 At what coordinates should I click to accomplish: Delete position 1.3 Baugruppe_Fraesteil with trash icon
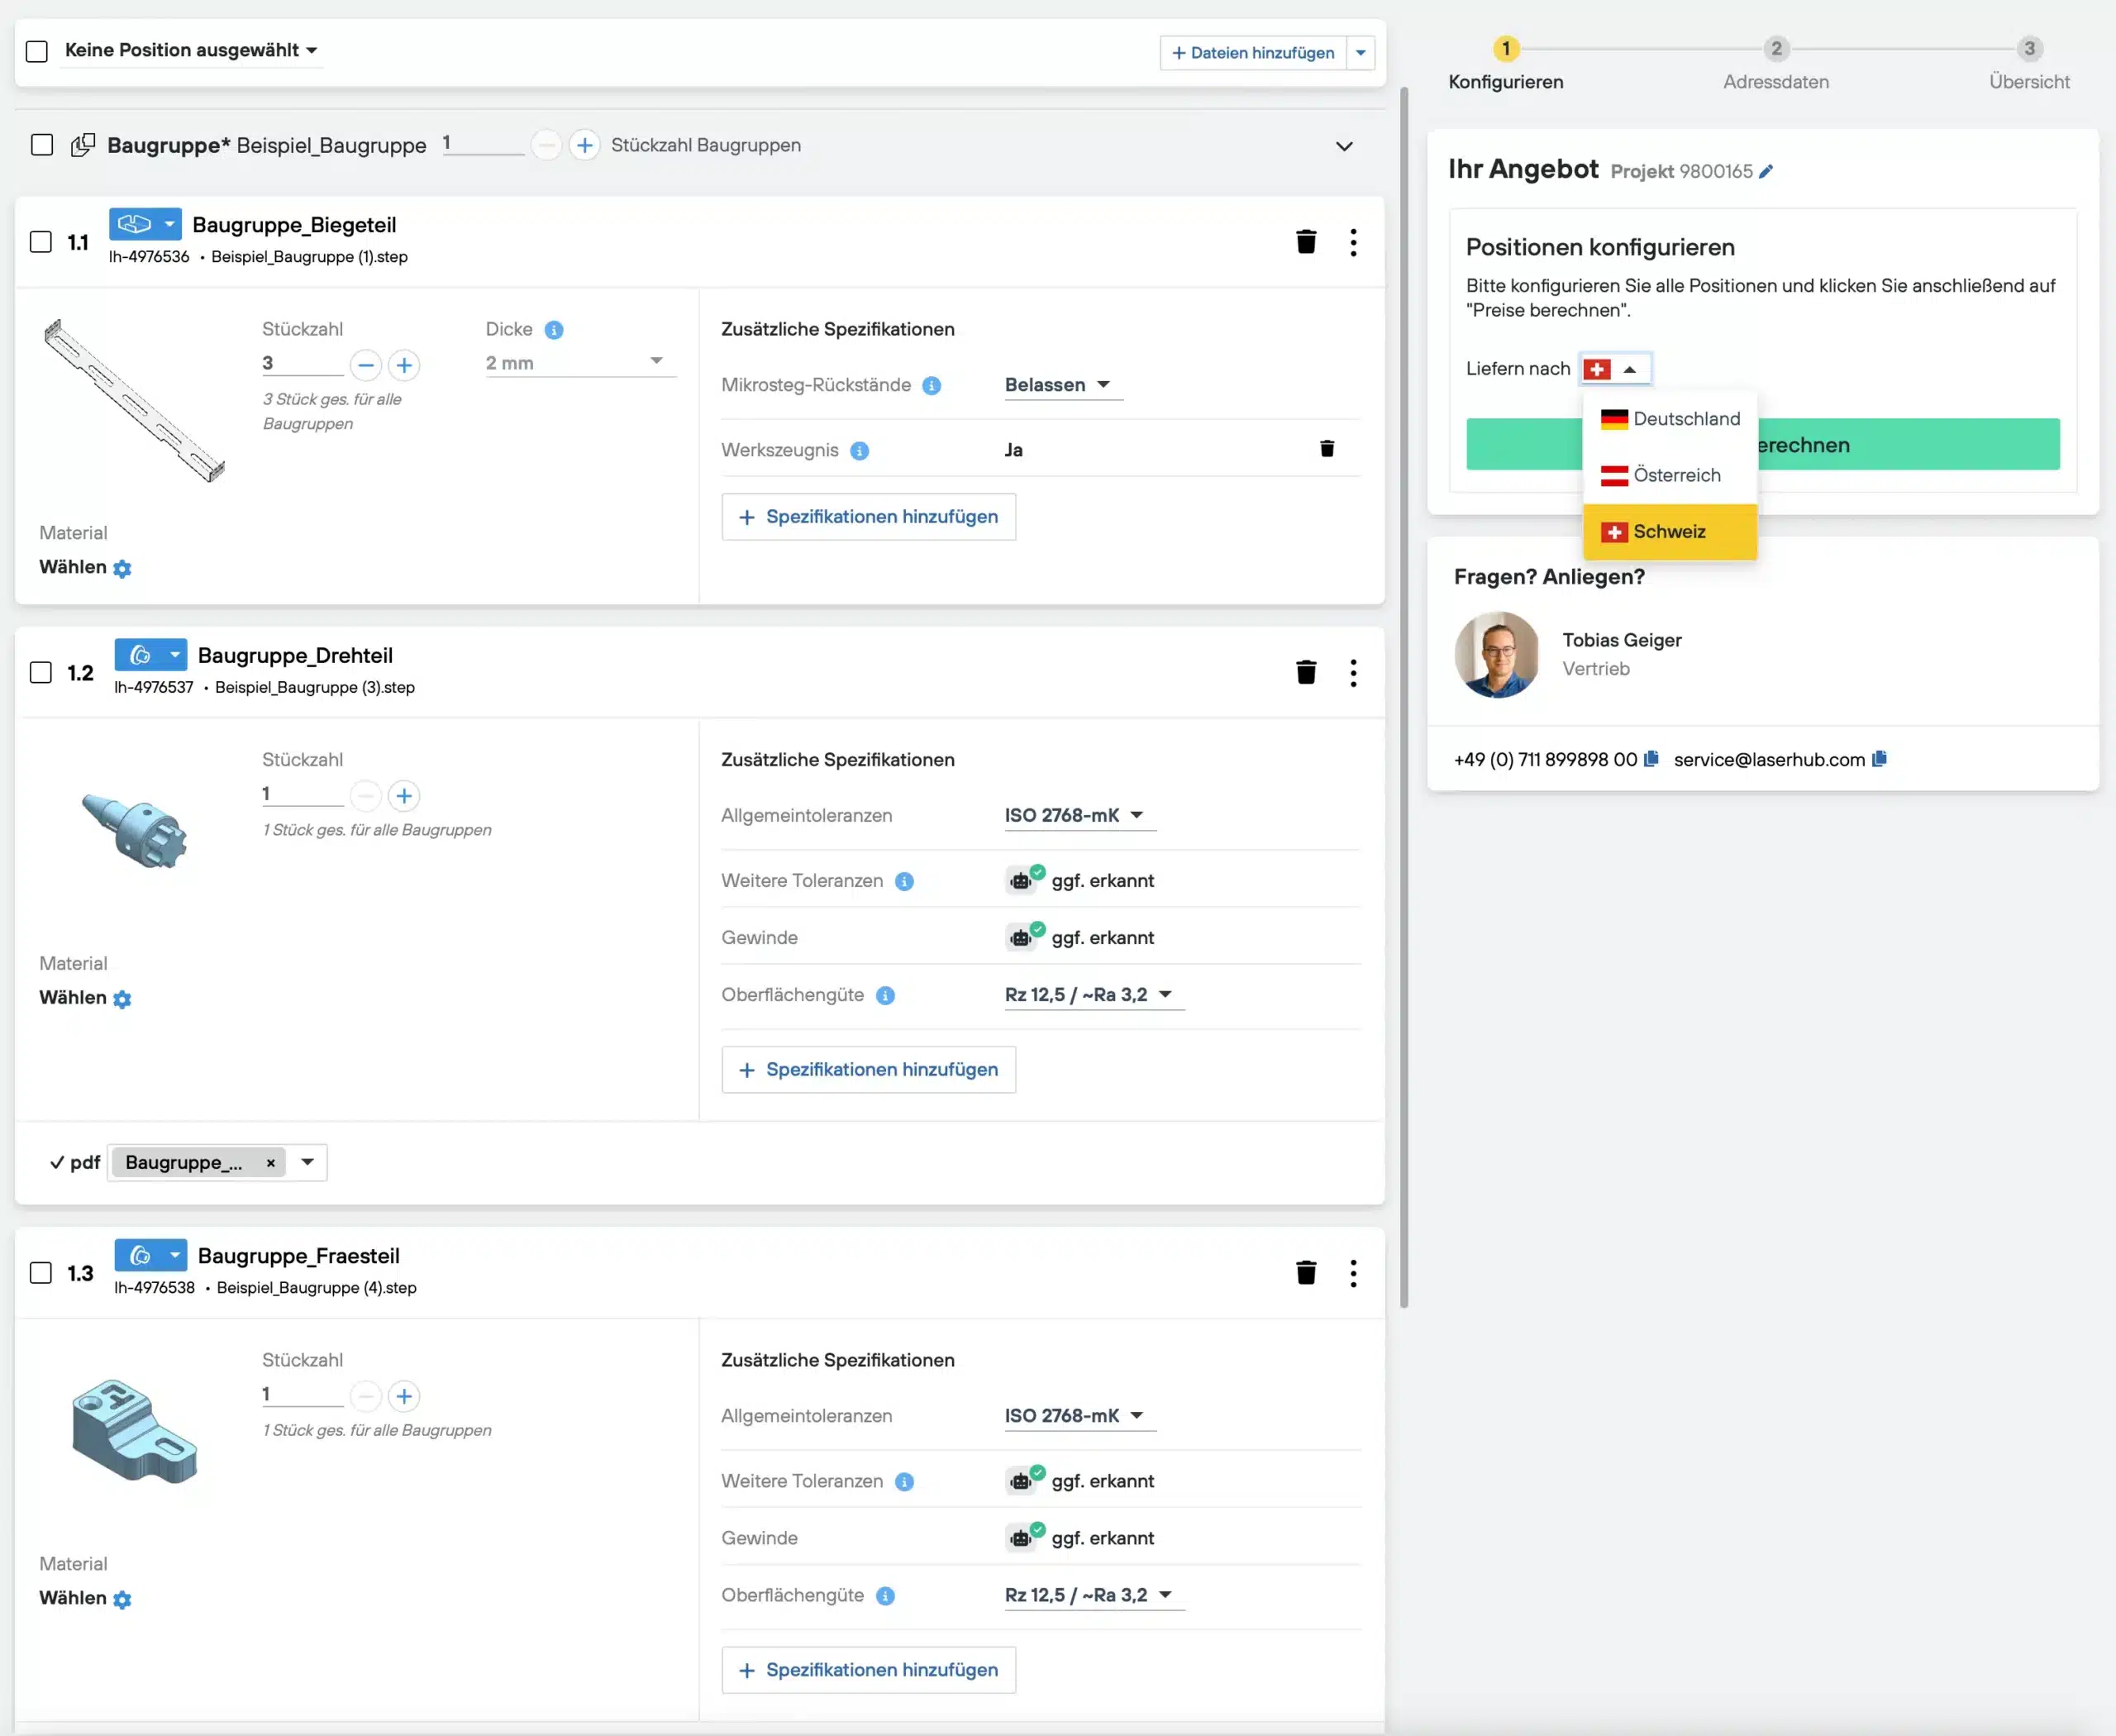[1306, 1273]
